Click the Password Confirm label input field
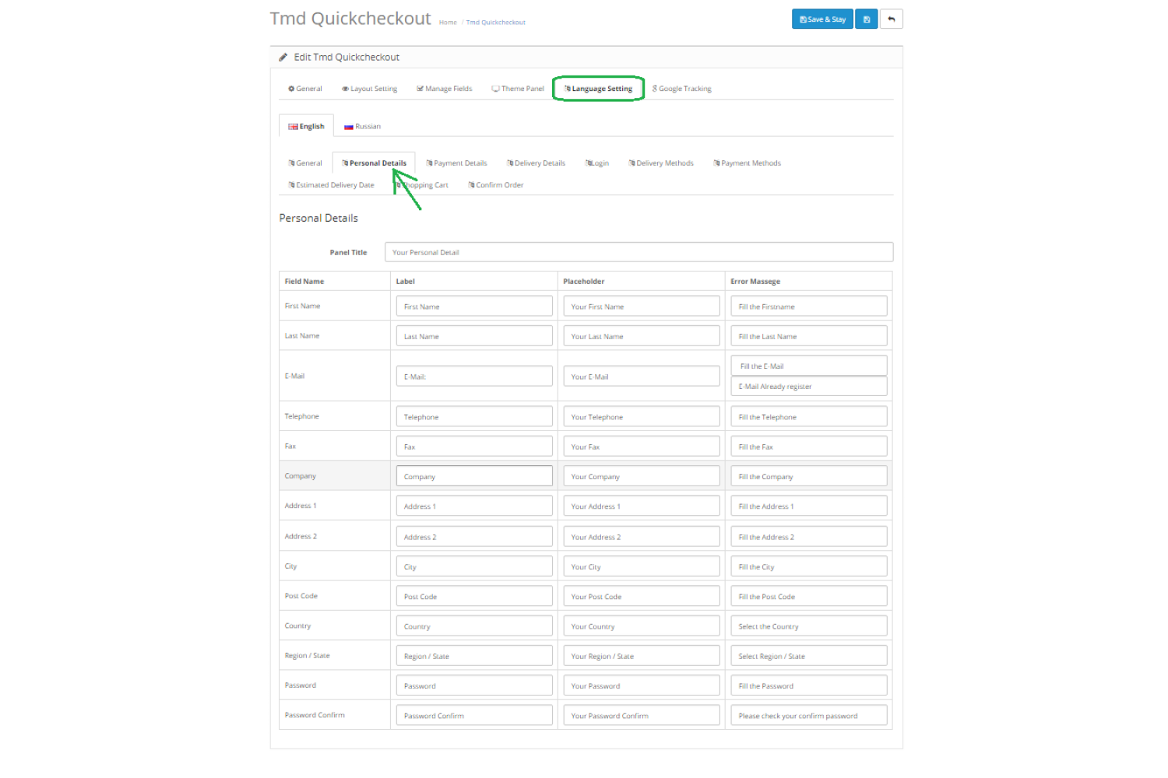Screen dimensions: 1168x778 tap(474, 715)
